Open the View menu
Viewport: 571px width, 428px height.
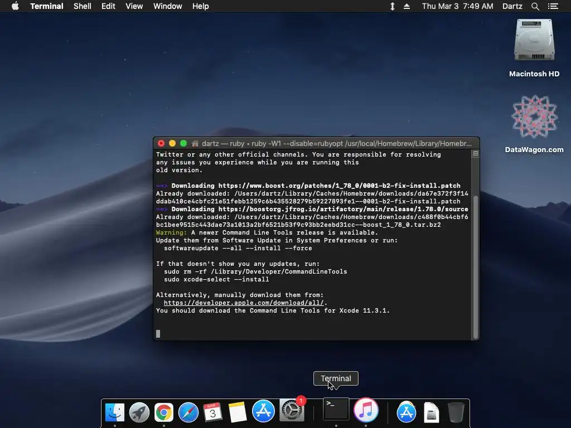[134, 6]
